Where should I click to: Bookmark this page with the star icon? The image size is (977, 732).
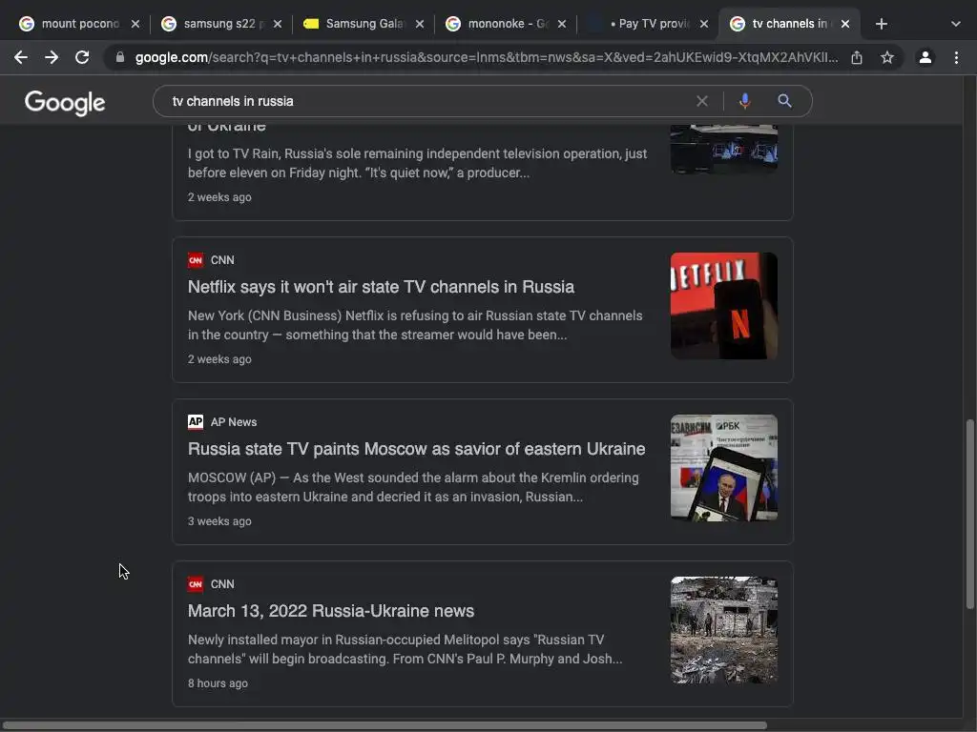coord(887,57)
